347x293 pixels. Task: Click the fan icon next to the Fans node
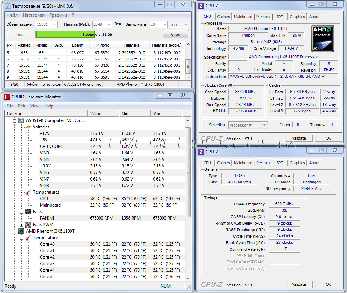[28, 212]
